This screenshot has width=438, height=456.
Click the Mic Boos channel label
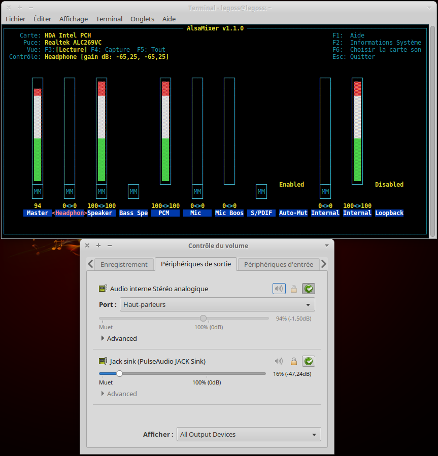(229, 213)
